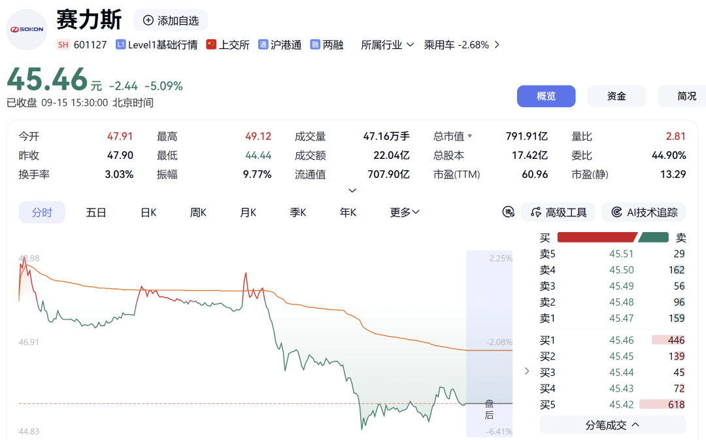Click the 卖1 price 45.47

[x=622, y=318]
